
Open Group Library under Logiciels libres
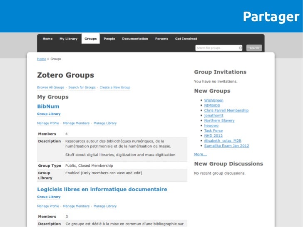pyautogui.click(x=49, y=197)
